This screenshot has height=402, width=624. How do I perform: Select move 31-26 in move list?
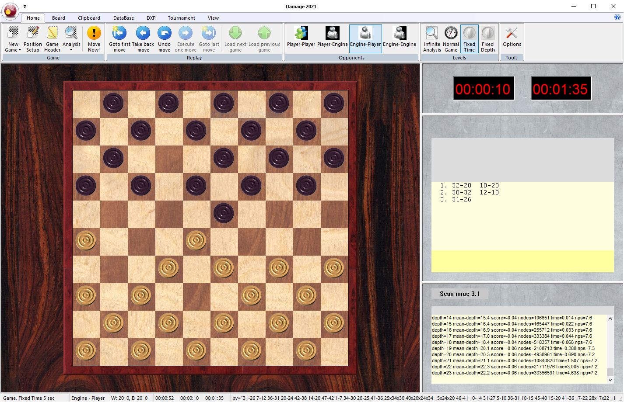point(461,199)
